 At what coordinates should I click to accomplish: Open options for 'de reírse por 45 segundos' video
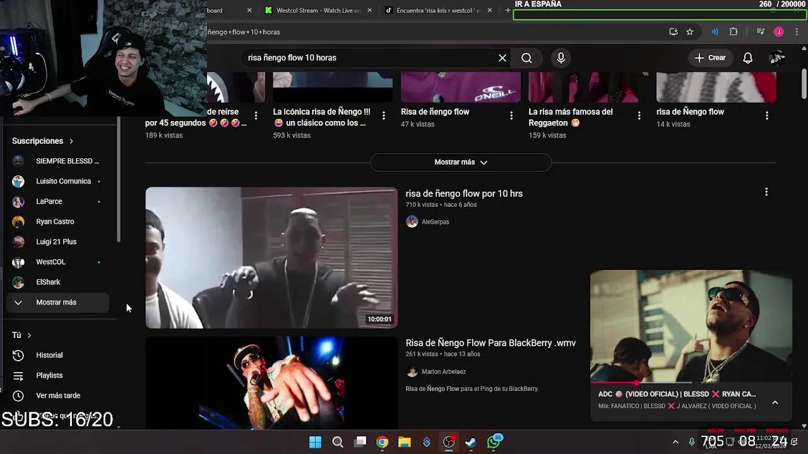click(x=256, y=115)
